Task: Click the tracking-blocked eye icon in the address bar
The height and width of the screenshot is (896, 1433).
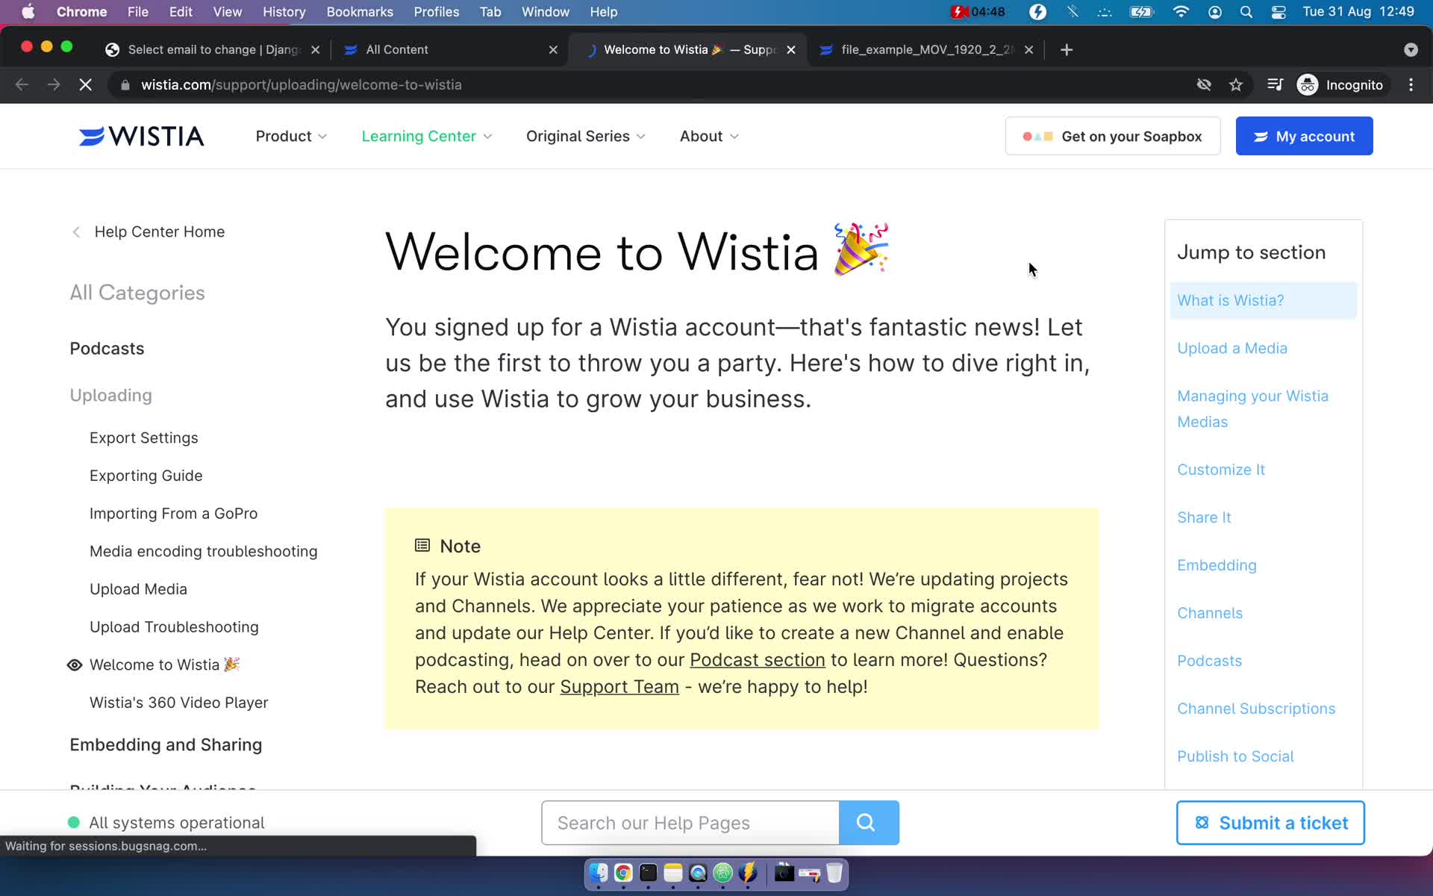Action: point(1204,85)
